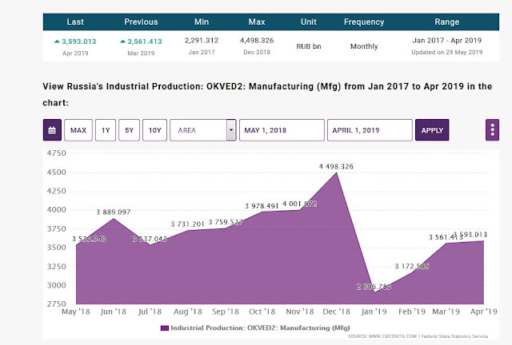Select the 1Y range button
512x345 pixels.
point(106,130)
